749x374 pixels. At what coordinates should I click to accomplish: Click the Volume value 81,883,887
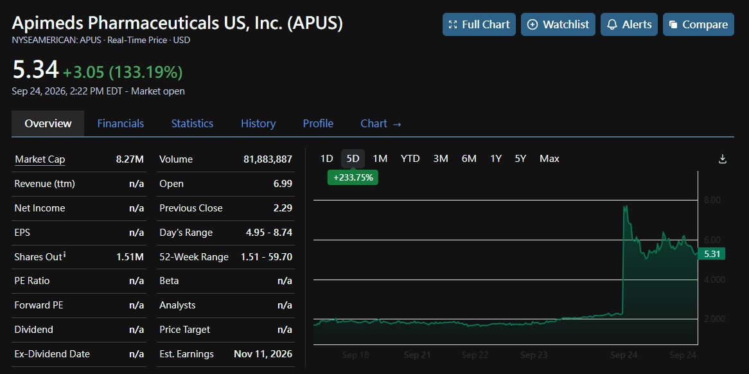coord(267,159)
